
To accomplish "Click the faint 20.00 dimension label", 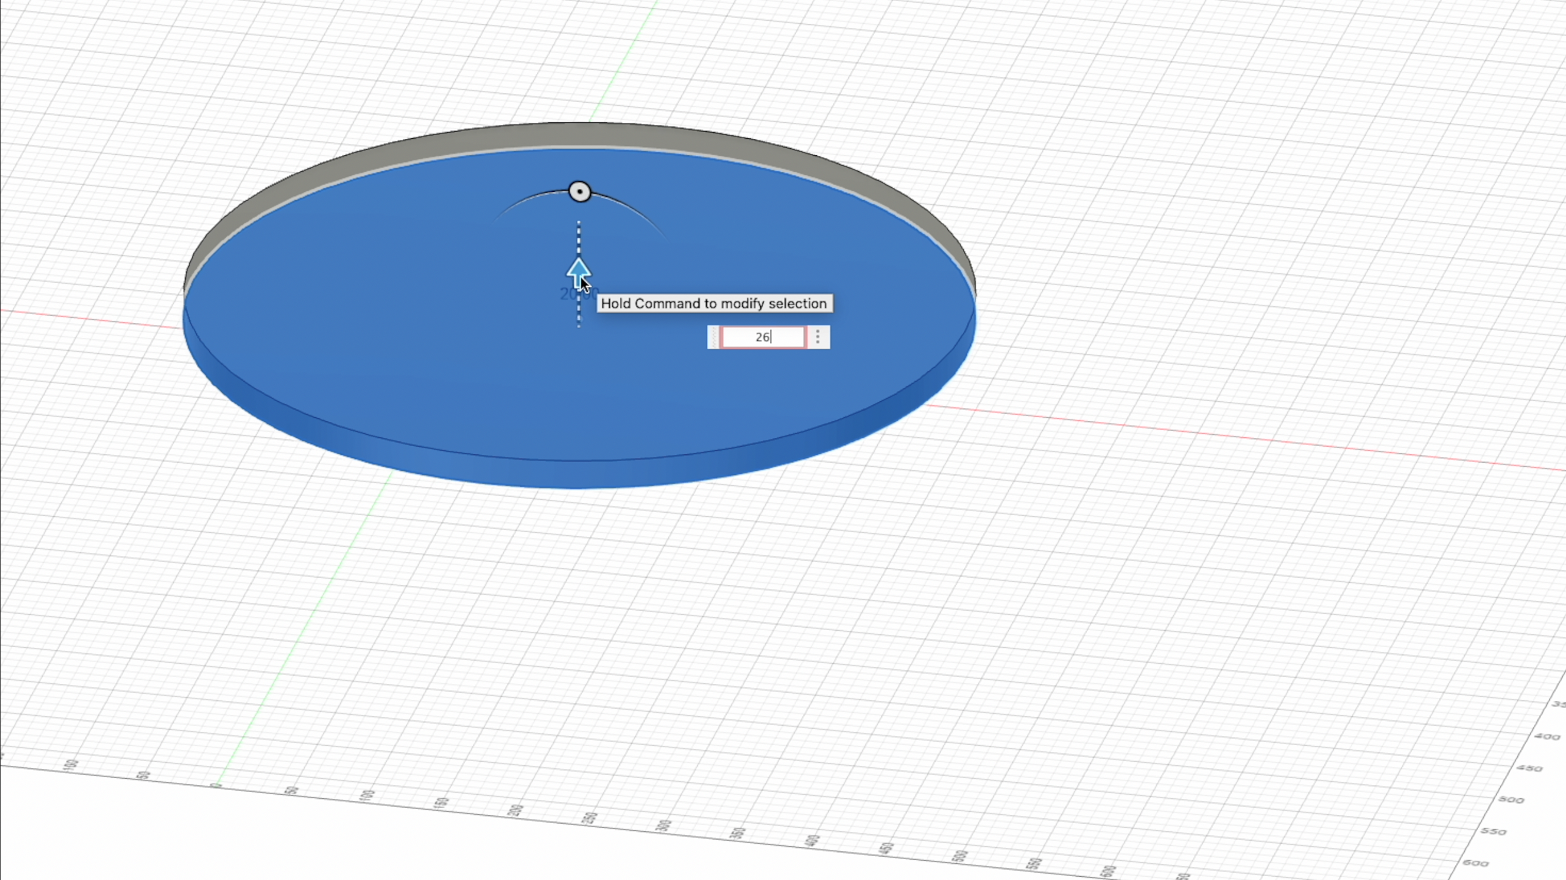I will pos(569,295).
